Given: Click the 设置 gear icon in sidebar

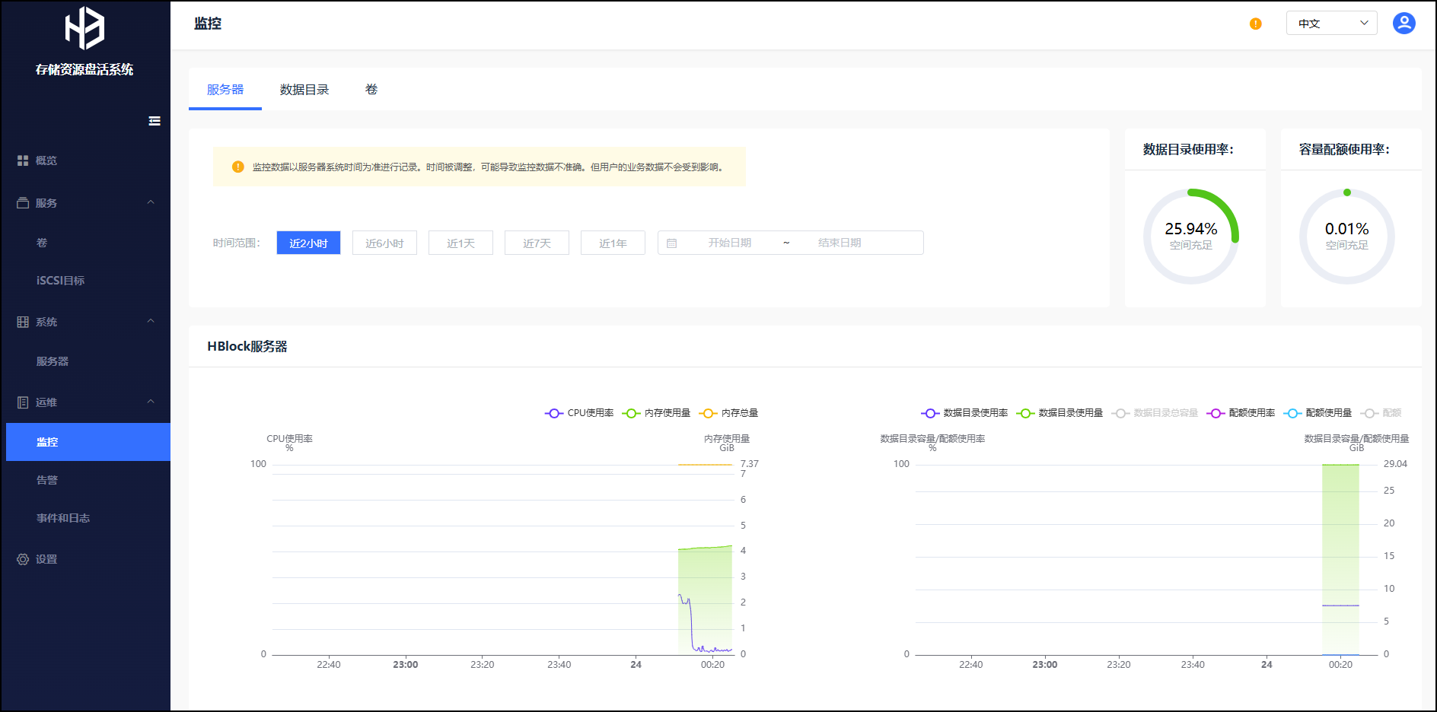Looking at the screenshot, I should coord(23,559).
